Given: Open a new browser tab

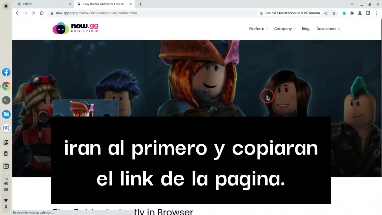Looking at the screenshot, I should (x=140, y=4).
